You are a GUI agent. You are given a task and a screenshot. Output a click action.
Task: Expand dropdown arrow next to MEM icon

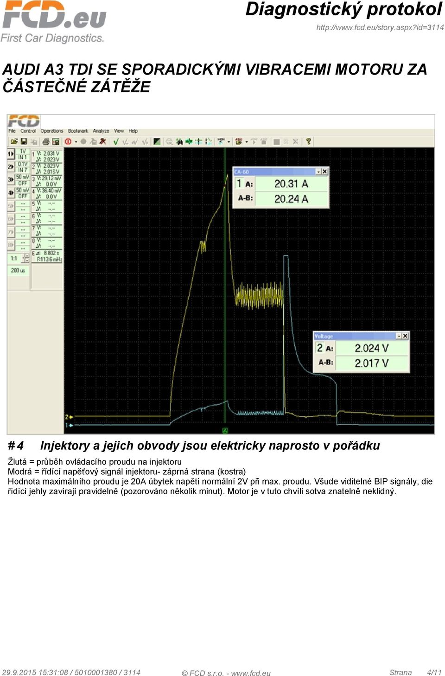(229, 141)
